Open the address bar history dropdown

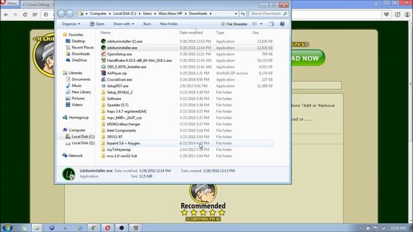pos(236,14)
